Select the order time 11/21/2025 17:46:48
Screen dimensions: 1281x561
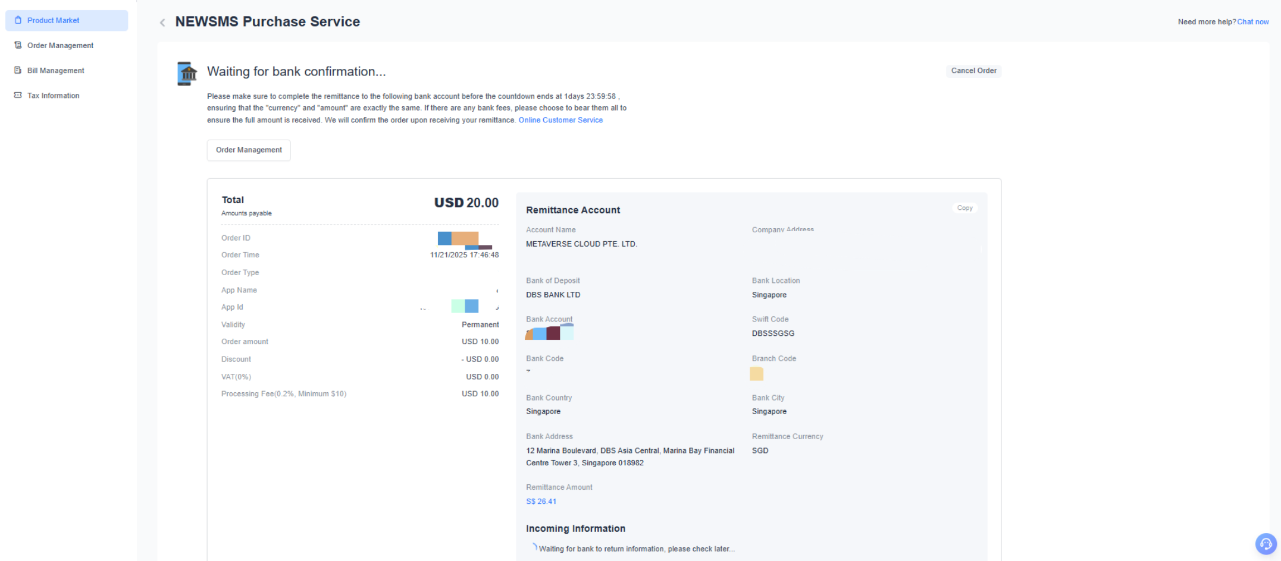pos(464,255)
